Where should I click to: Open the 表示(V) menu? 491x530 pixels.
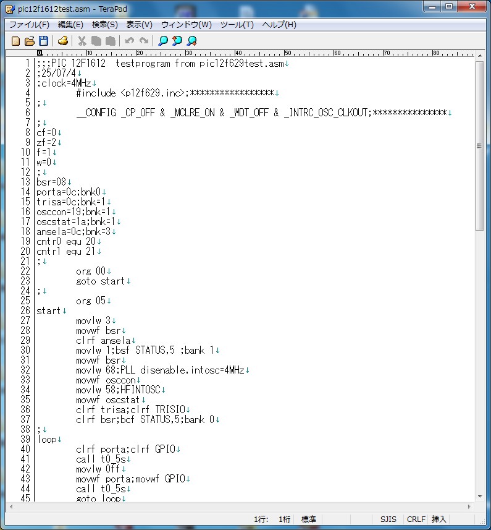[140, 25]
